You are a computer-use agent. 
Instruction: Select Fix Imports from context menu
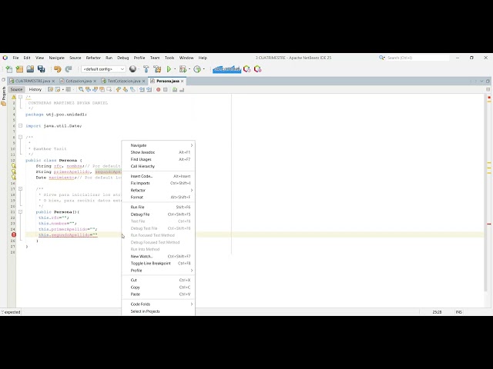(x=158, y=183)
